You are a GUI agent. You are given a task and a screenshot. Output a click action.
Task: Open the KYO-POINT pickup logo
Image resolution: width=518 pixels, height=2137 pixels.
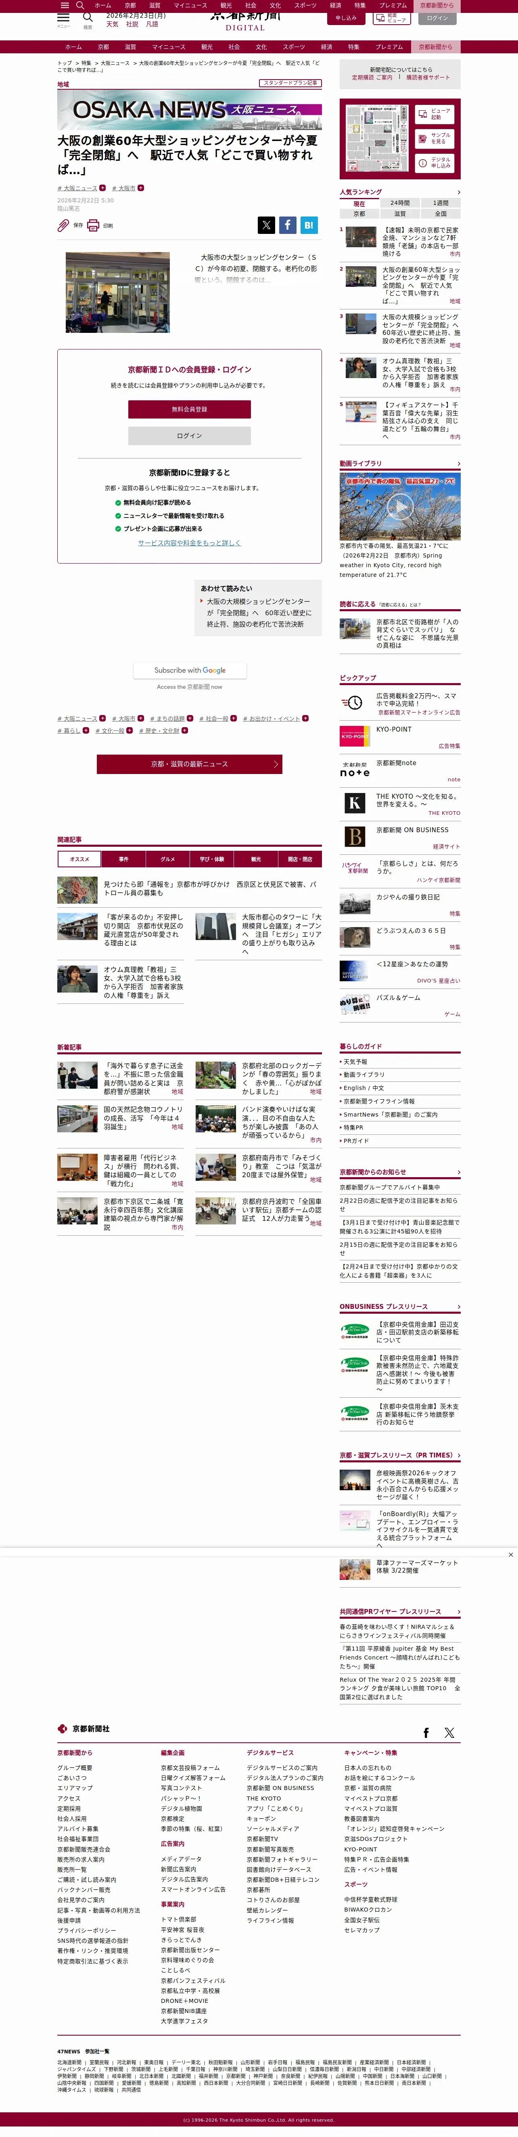(355, 736)
